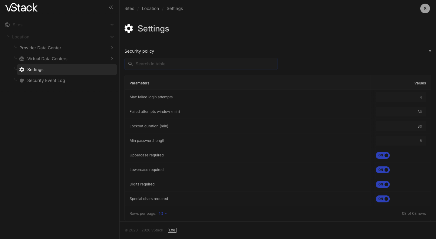Image resolution: width=436 pixels, height=239 pixels.
Task: Turn off Uppercase required toggle
Action: [383, 155]
